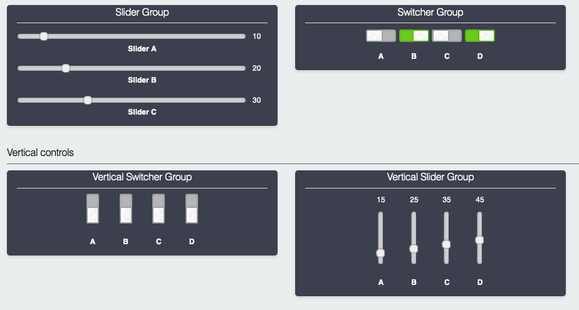Click the Vertical Switcher Group title
Screen dimensions: 579x310
(x=142, y=177)
